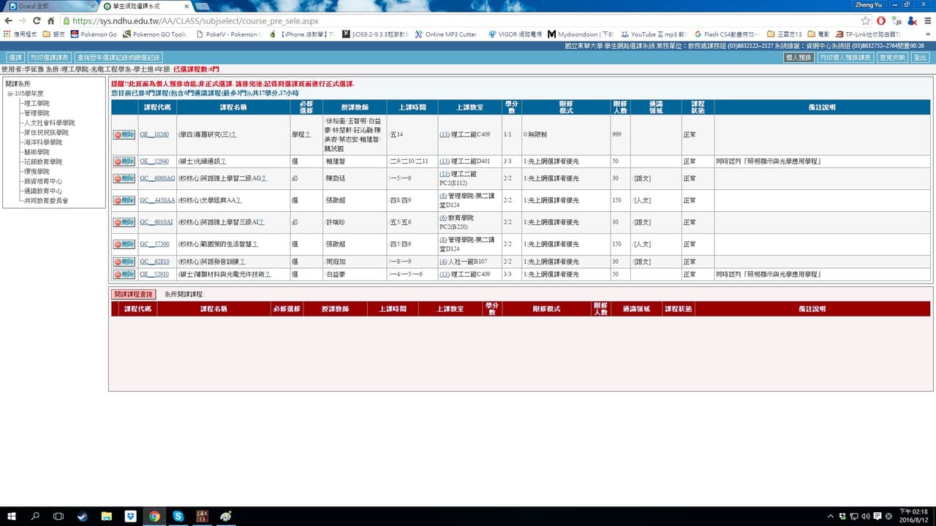Screen dimensions: 936x526
Task: Bookmark this page with star icon
Action: coord(866,20)
